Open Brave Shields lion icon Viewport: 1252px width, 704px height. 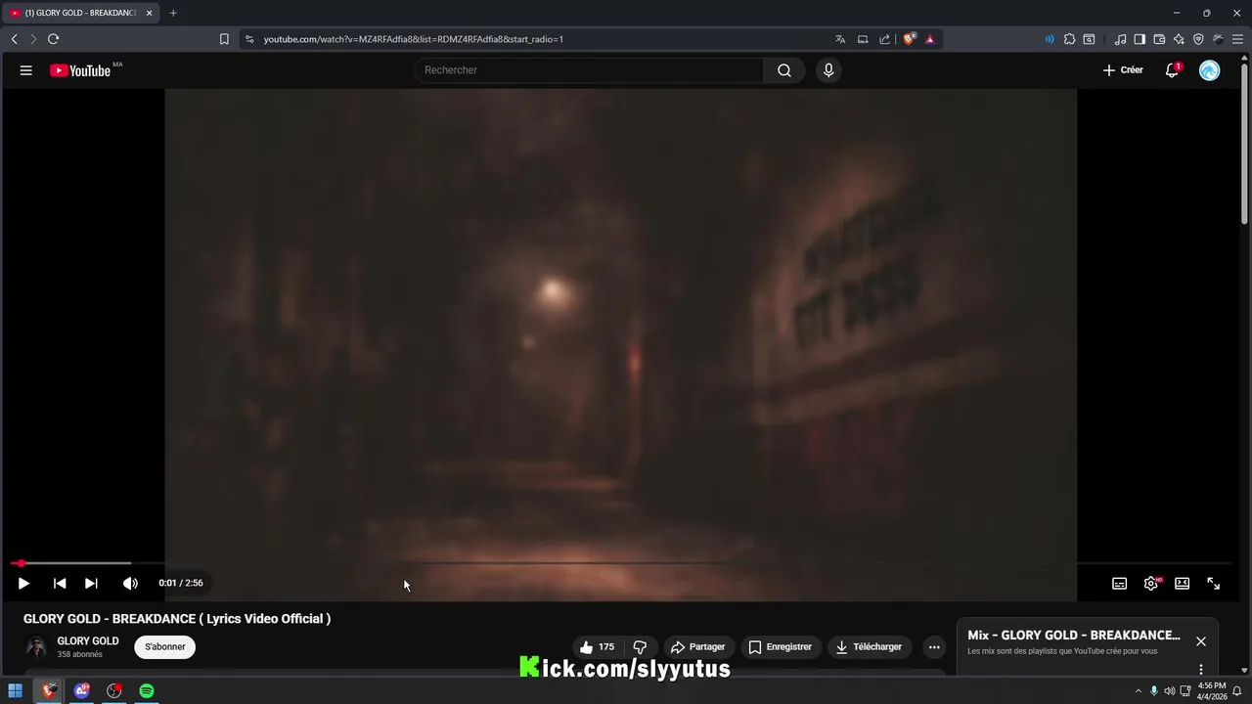point(909,39)
